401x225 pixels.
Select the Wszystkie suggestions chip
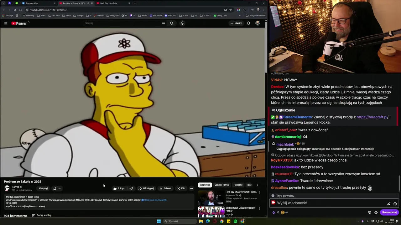[x=205, y=185]
